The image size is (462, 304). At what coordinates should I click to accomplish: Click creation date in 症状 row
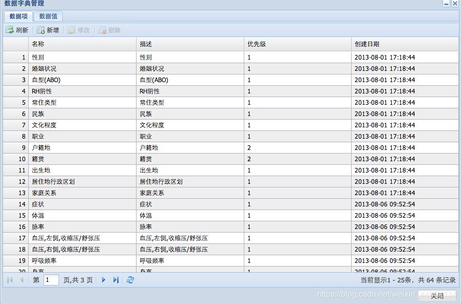pos(405,204)
